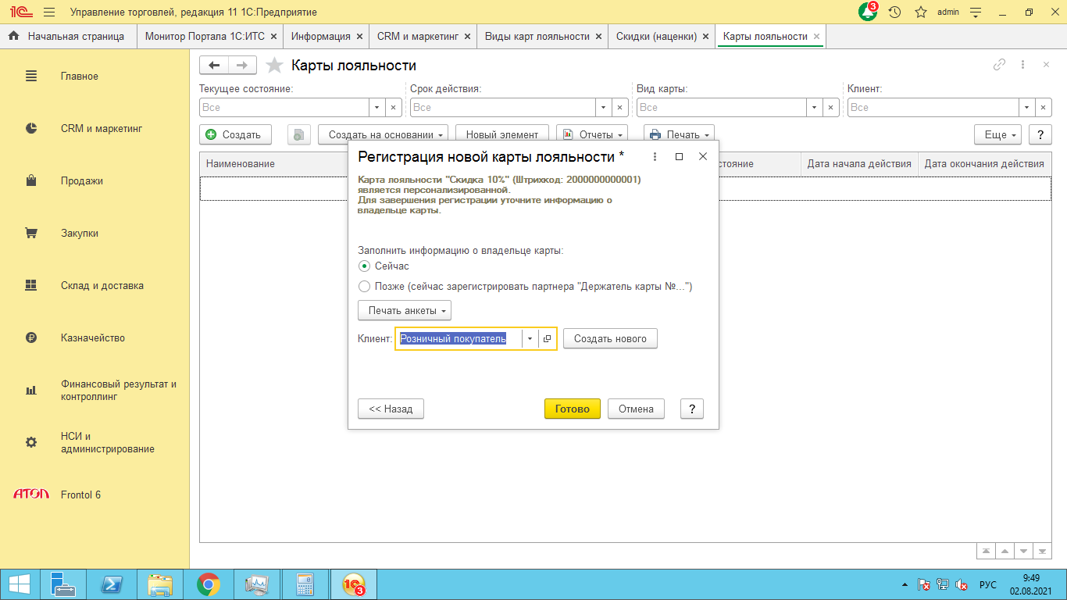Confirm with the Готово button
The image size is (1067, 600).
click(x=573, y=409)
